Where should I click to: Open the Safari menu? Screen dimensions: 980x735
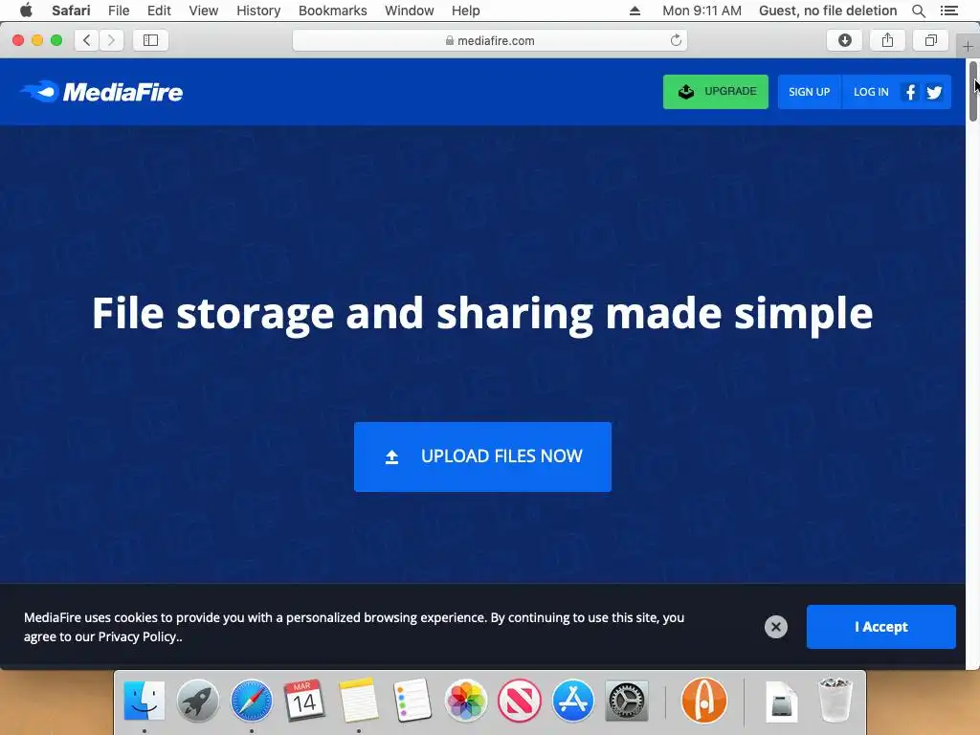pos(71,11)
